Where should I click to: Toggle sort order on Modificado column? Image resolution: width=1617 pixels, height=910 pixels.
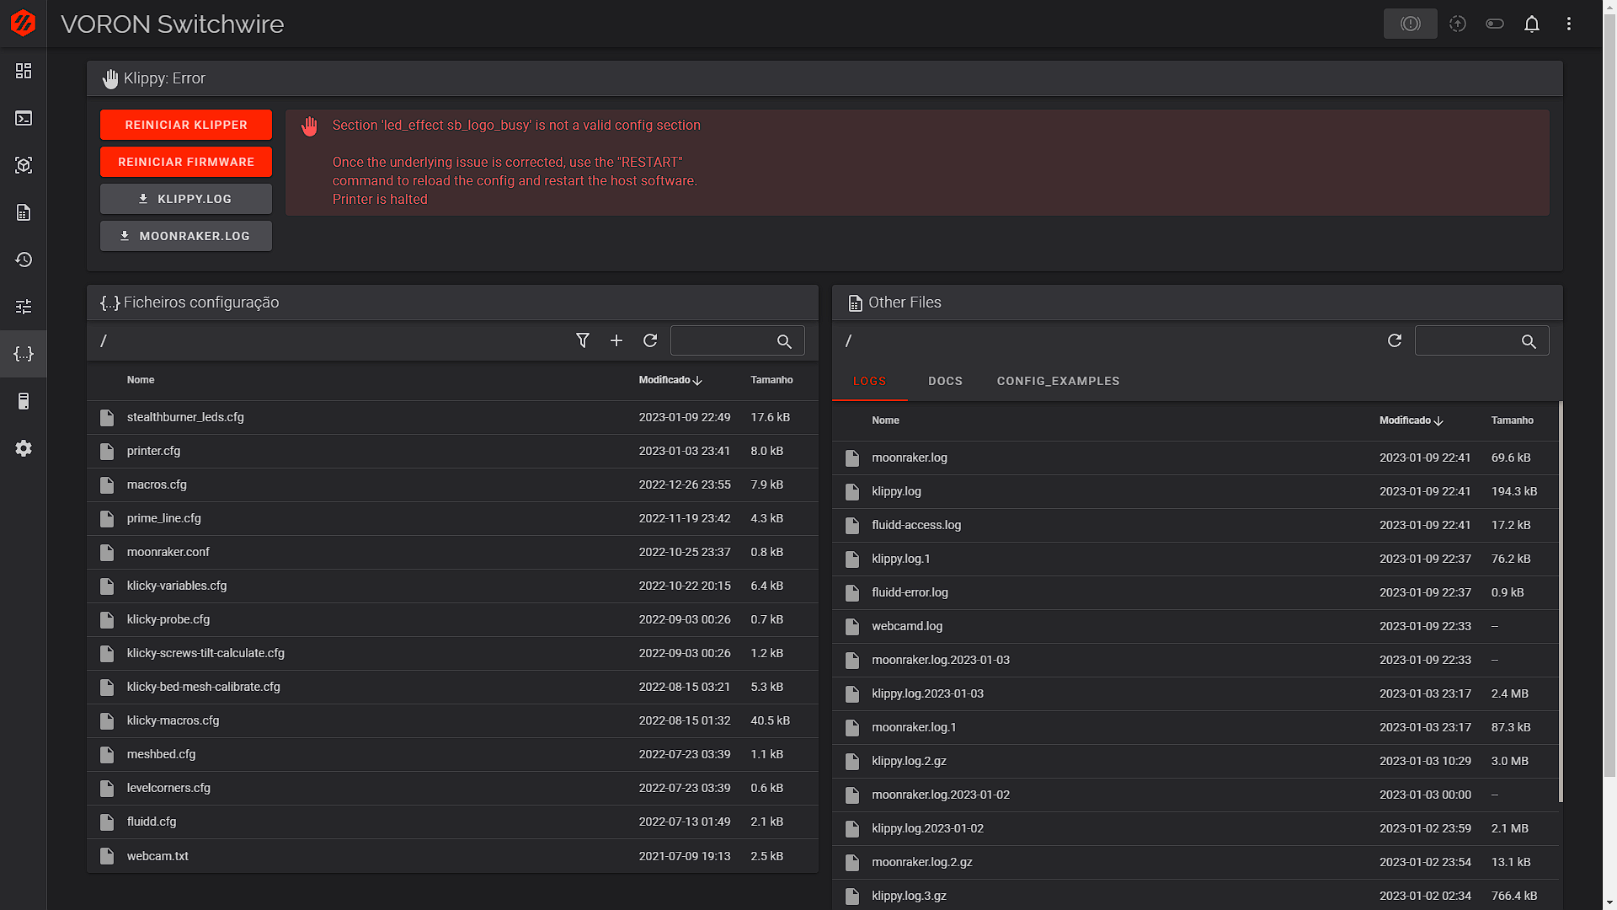pyautogui.click(x=670, y=380)
